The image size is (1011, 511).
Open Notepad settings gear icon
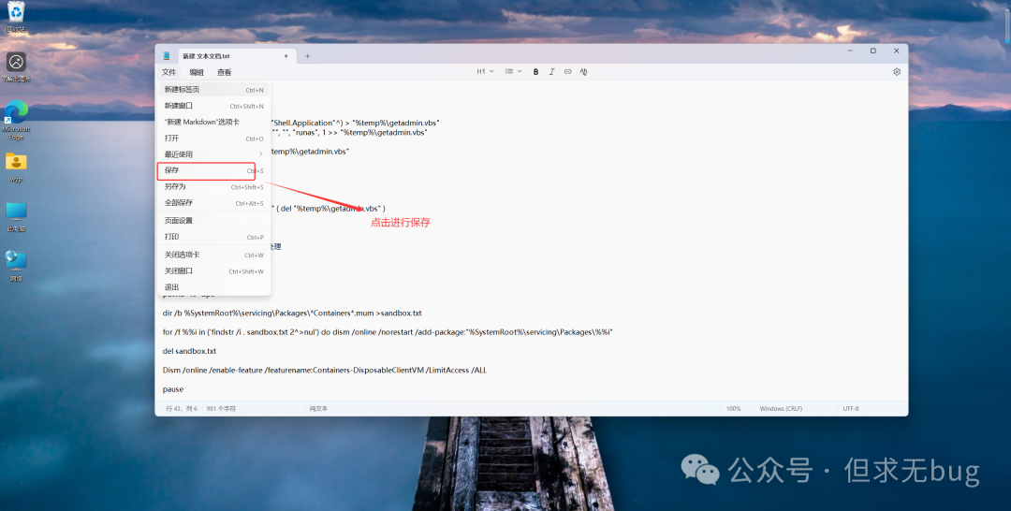click(897, 71)
